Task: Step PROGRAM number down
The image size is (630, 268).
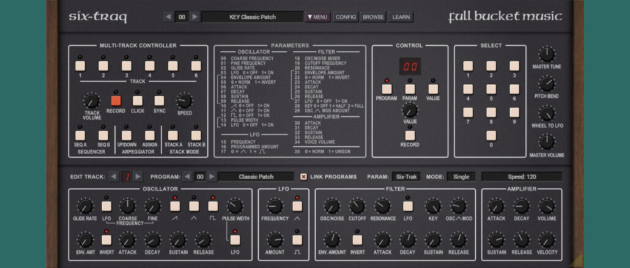Action: [x=187, y=176]
